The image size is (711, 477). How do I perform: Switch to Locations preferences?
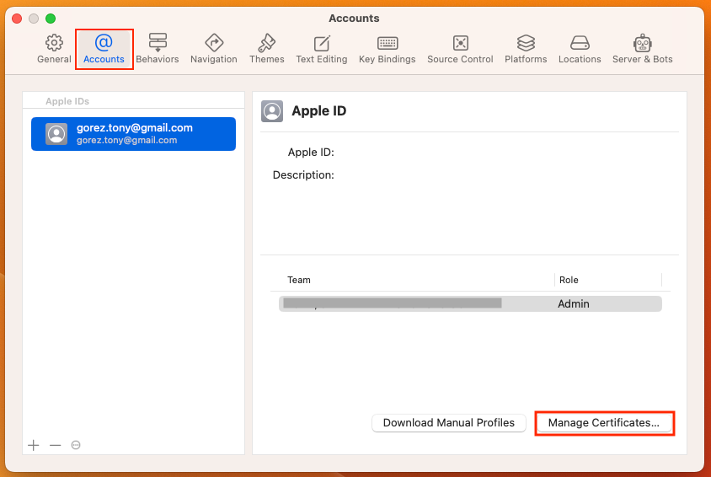click(580, 49)
